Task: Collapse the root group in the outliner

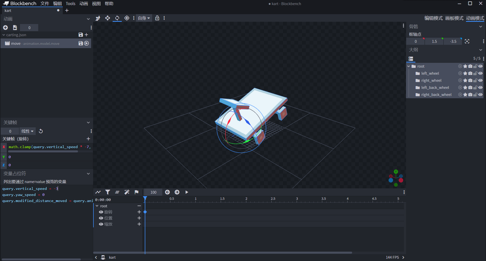Action: tap(409, 66)
